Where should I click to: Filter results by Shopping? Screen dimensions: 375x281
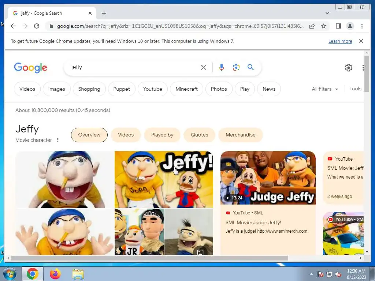(x=89, y=89)
